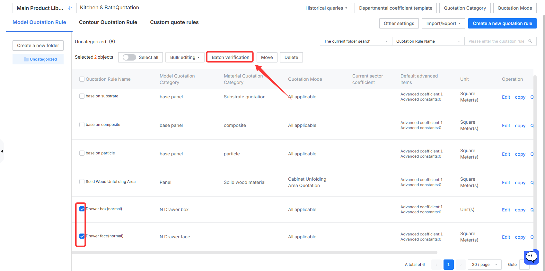
Task: Expand the Import/Export dropdown
Action: click(x=443, y=23)
